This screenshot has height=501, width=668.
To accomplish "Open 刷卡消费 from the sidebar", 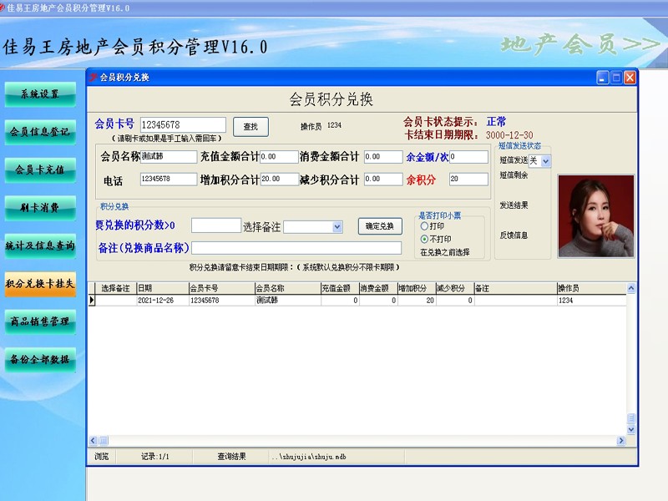I will click(x=40, y=206).
